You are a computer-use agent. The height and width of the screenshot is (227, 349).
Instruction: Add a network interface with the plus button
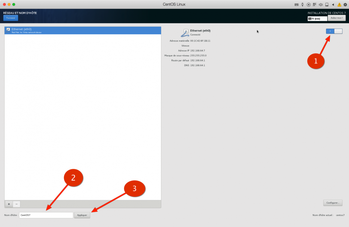9,204
